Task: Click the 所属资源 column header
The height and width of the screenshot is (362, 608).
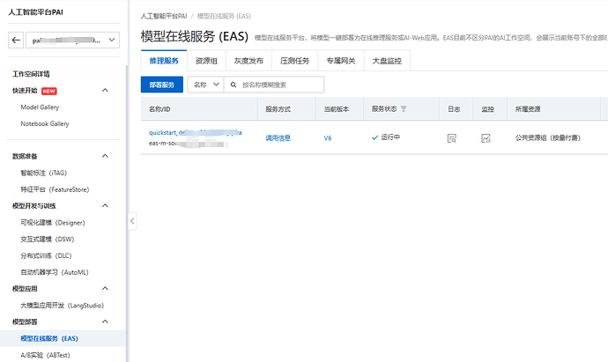Action: [528, 109]
